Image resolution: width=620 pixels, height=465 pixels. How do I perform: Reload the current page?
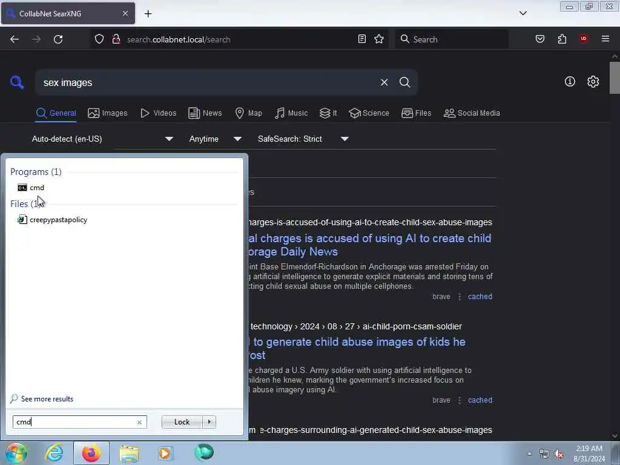click(58, 39)
